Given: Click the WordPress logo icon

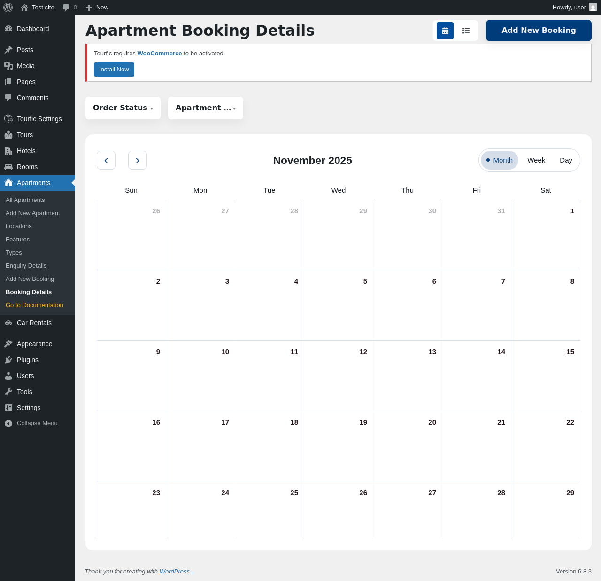Looking at the screenshot, I should point(8,8).
